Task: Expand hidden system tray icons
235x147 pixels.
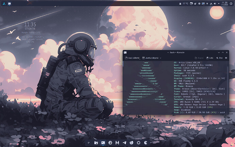Action: coord(219,4)
